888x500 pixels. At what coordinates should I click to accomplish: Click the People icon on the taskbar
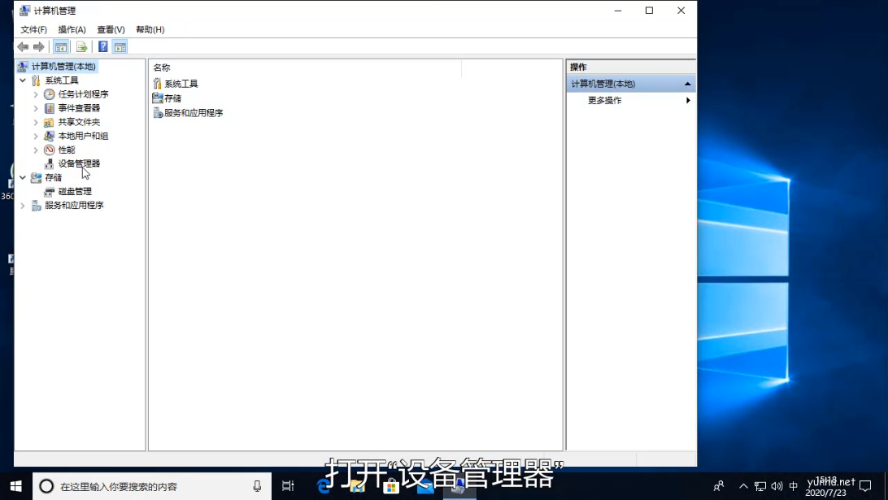719,486
